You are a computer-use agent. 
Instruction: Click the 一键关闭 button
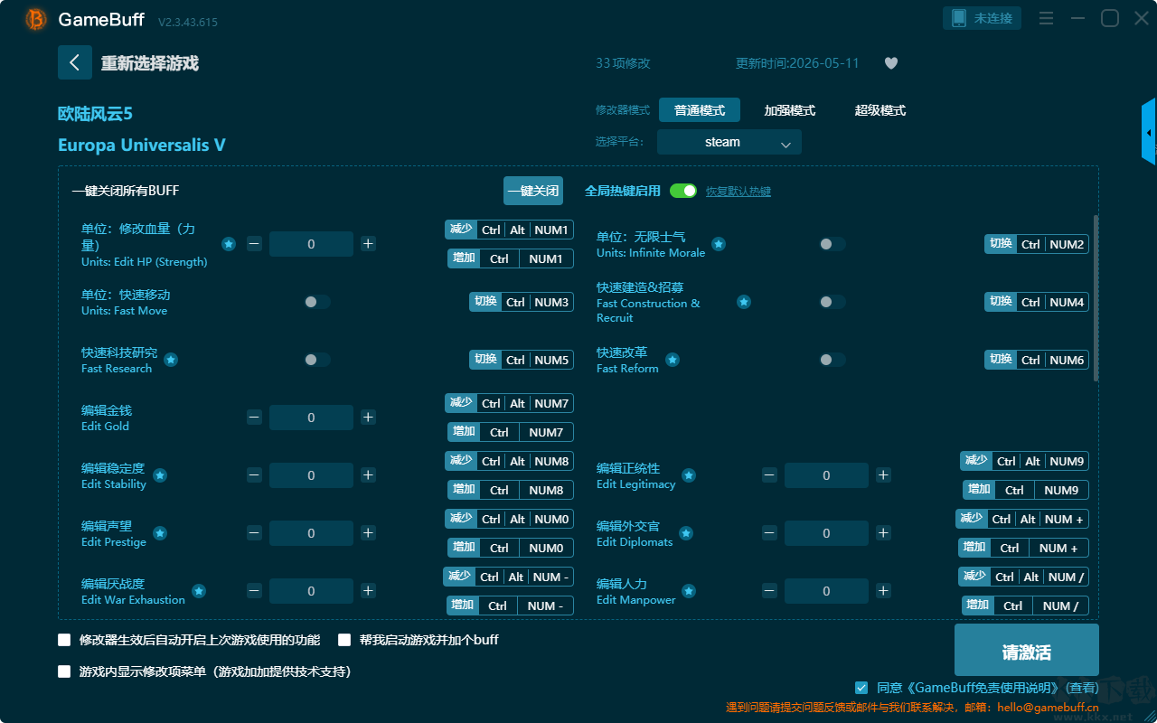click(x=533, y=191)
